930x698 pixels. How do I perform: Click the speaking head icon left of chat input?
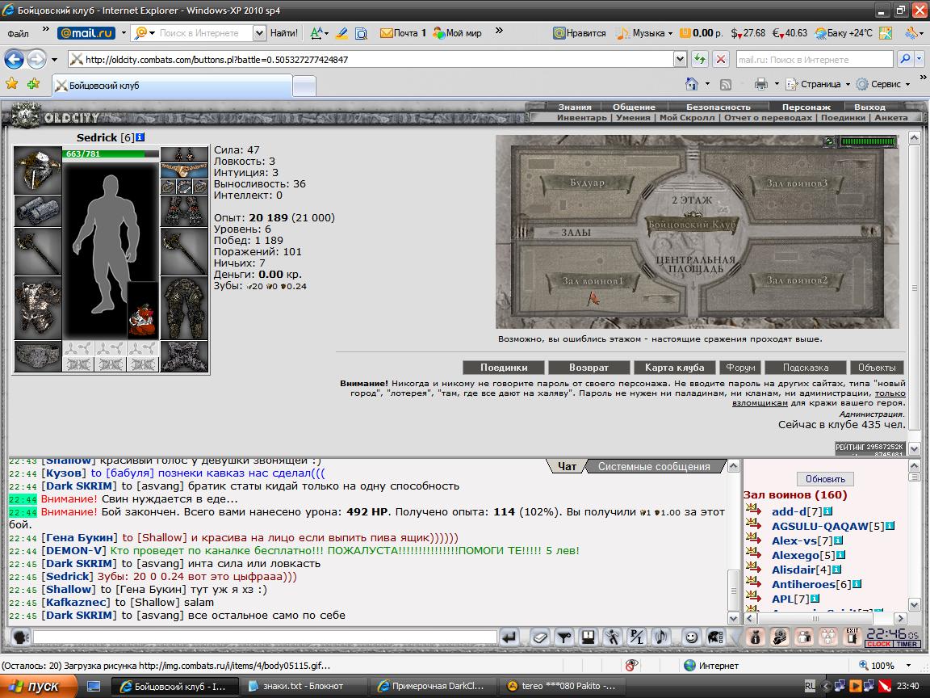pos(21,637)
